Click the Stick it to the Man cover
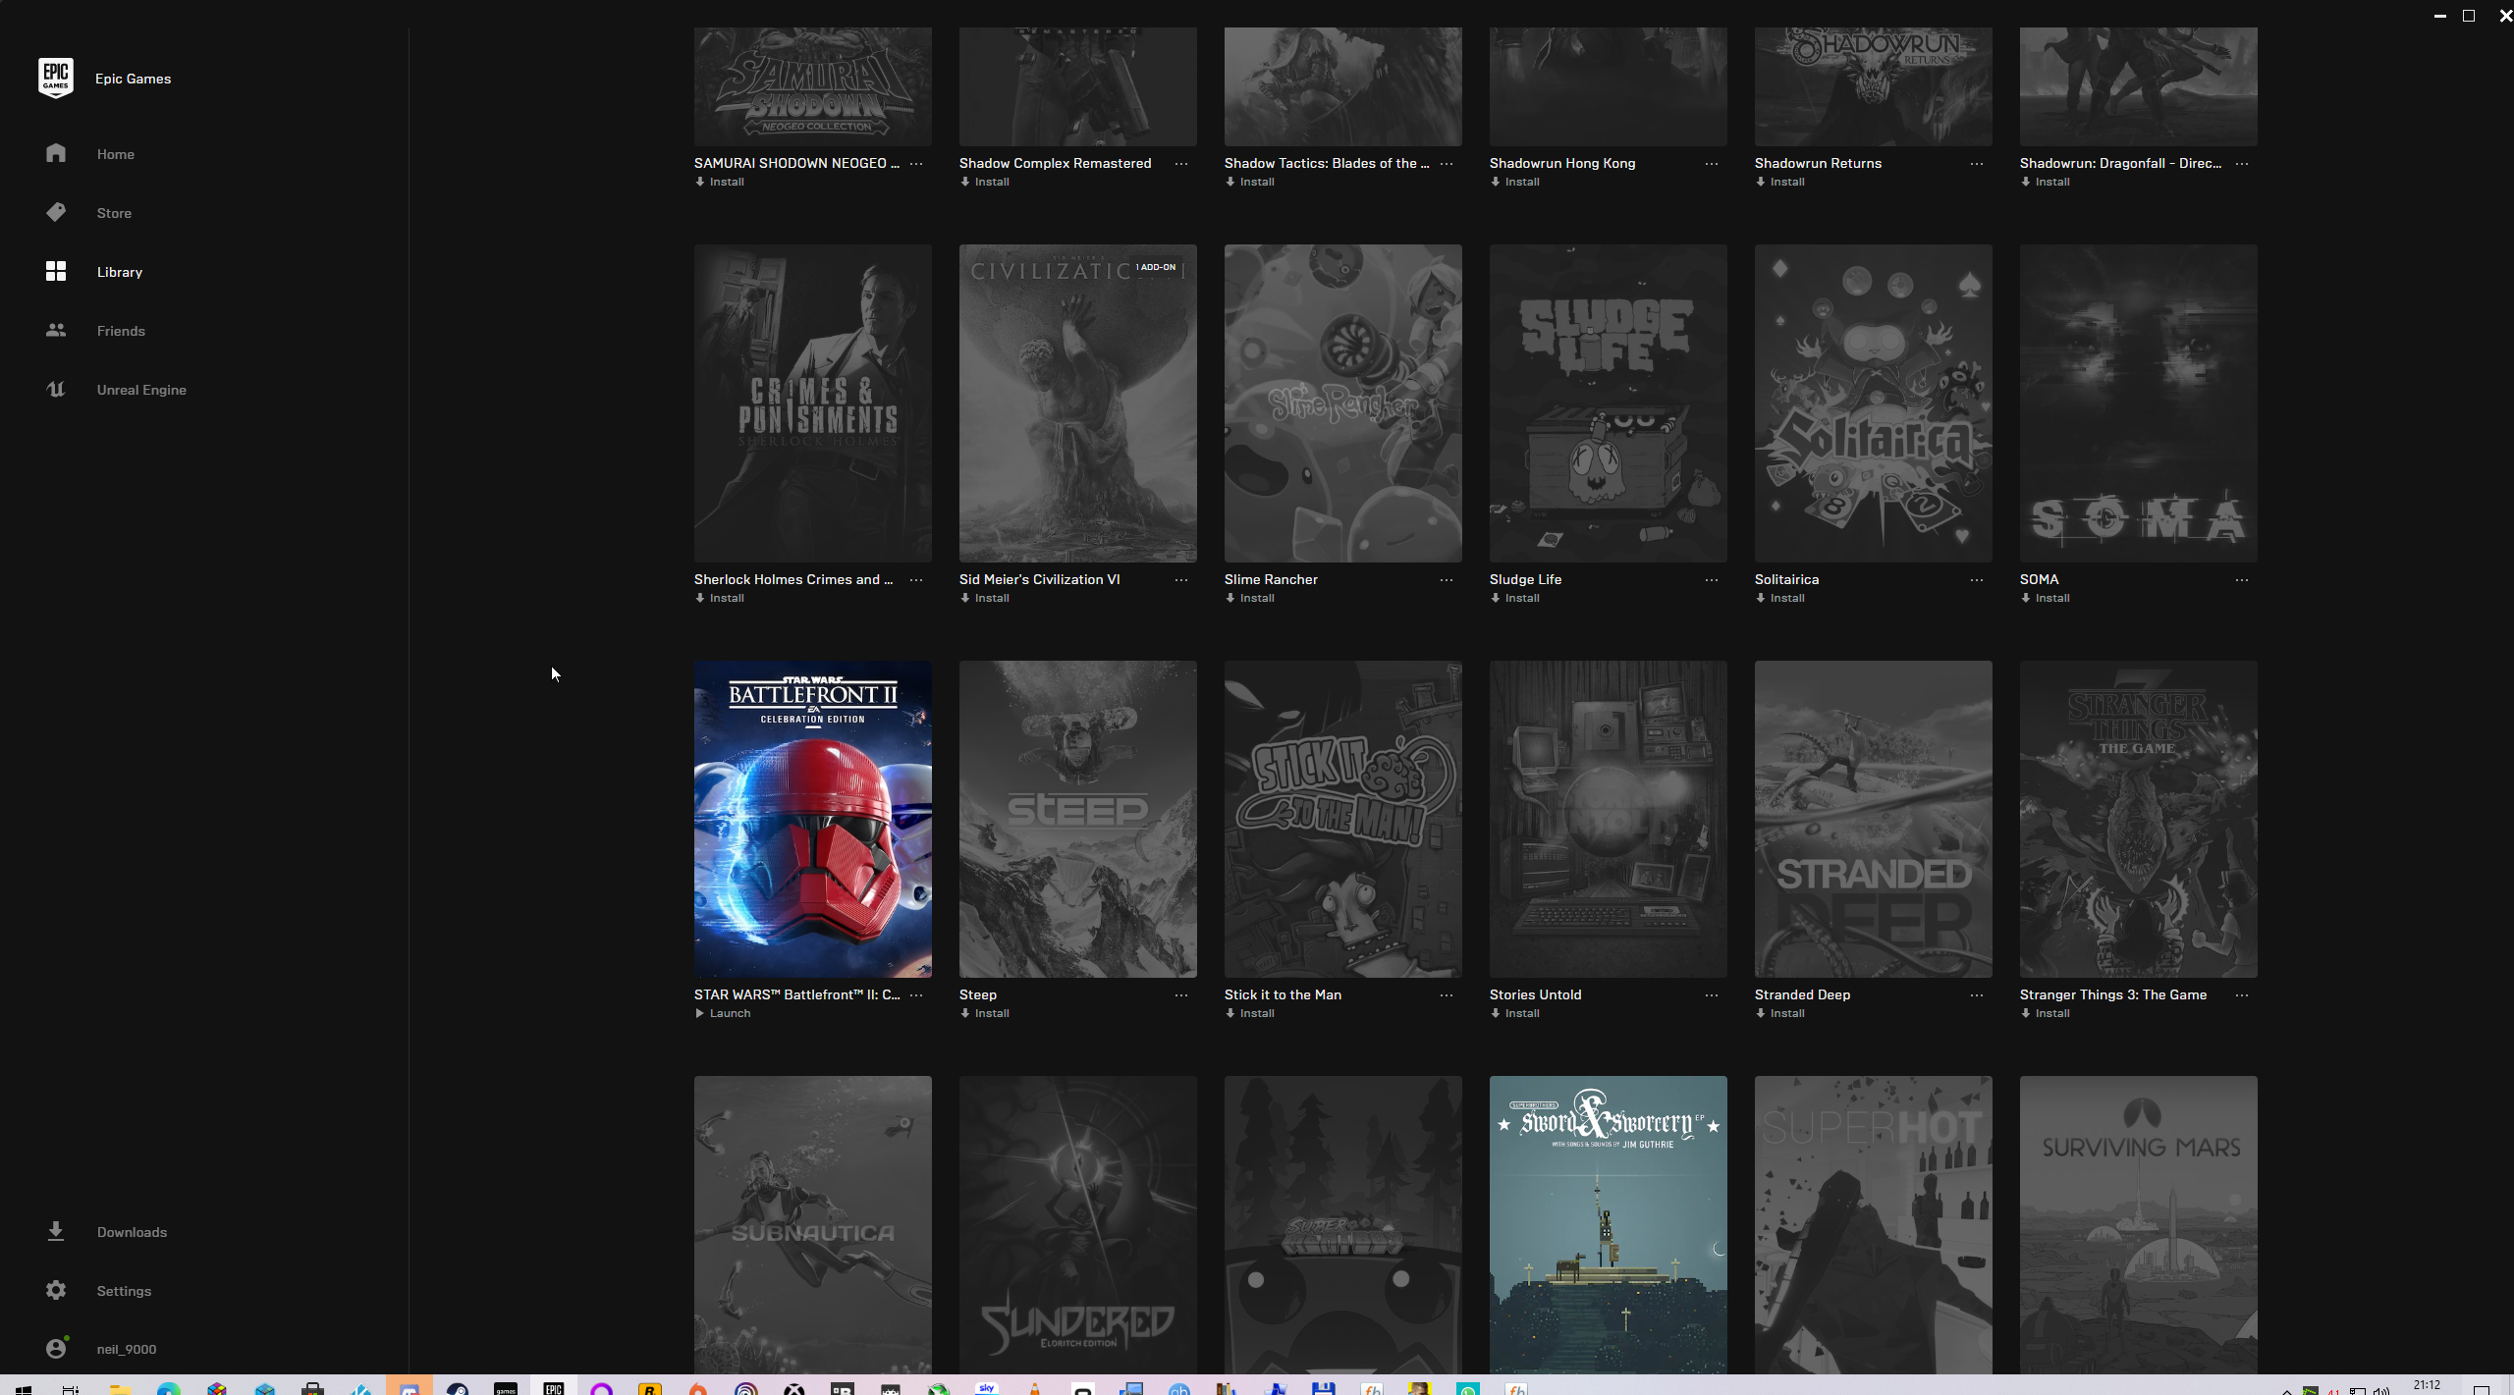Screen dimensions: 2514x1395 coord(1343,819)
